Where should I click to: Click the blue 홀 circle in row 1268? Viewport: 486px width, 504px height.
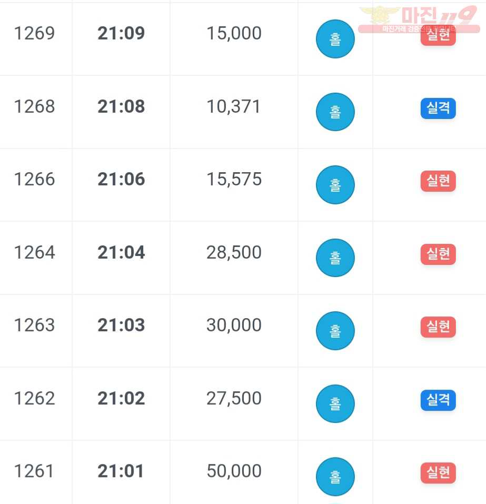coord(335,112)
